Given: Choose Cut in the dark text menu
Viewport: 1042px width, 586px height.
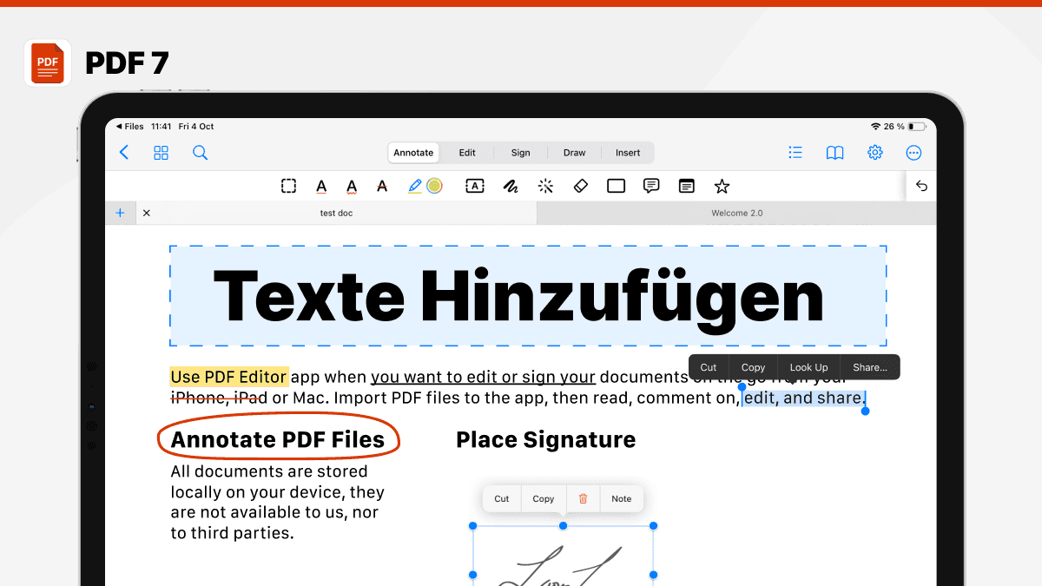Looking at the screenshot, I should click(x=709, y=367).
